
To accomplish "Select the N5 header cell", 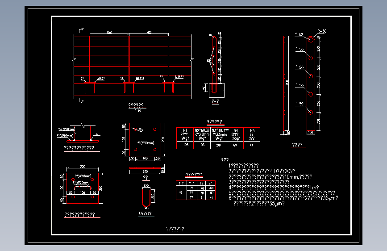I will pos(252,134).
